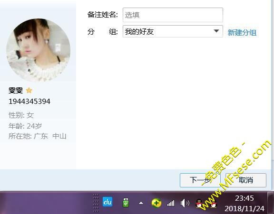Click the Baidu input 'du' tray icon
Image resolution: width=274 pixels, height=214 pixels.
108,202
